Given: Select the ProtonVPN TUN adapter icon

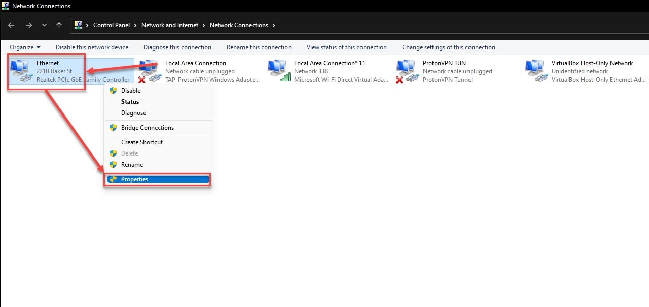Looking at the screenshot, I should click(408, 71).
